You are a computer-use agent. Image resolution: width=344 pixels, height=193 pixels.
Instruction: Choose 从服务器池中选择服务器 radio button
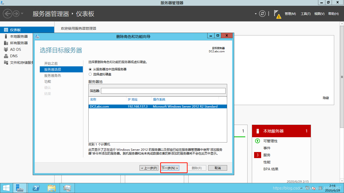coord(90,69)
